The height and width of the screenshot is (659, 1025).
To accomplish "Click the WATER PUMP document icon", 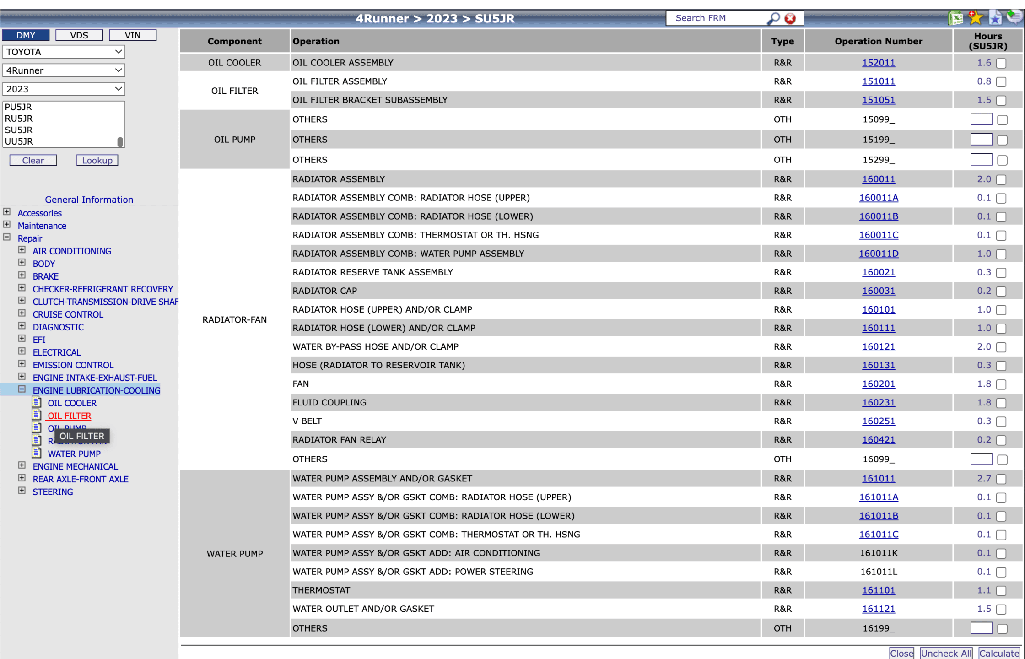I will click(37, 454).
